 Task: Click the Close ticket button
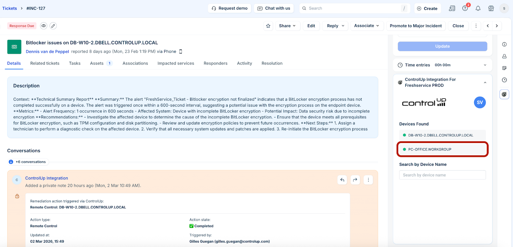pos(458,26)
